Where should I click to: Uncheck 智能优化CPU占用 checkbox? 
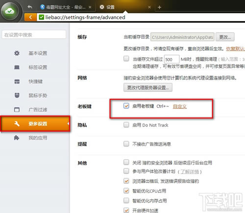coord(126,191)
